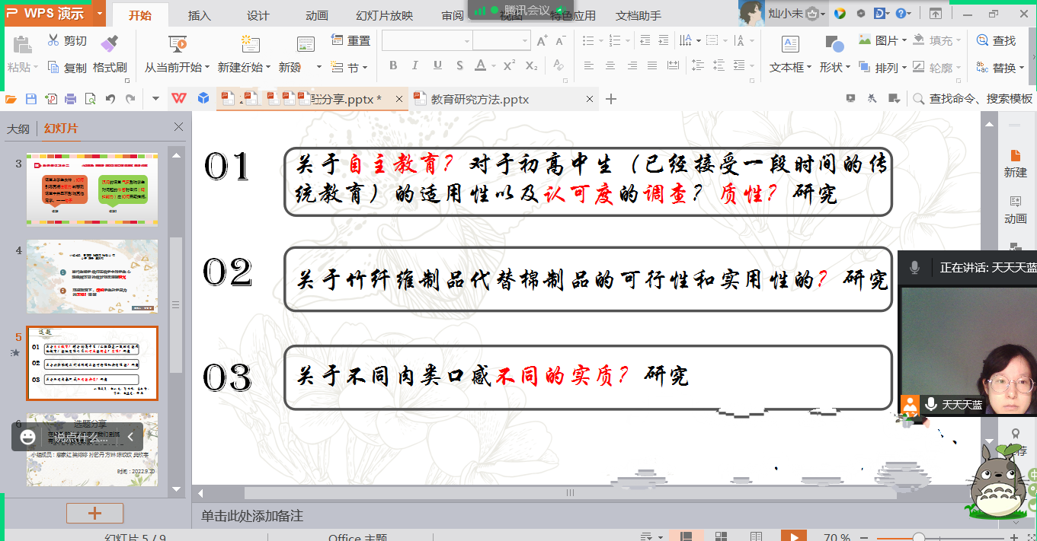
Task: Click the Print icon in quick access toolbar
Action: [x=71, y=99]
